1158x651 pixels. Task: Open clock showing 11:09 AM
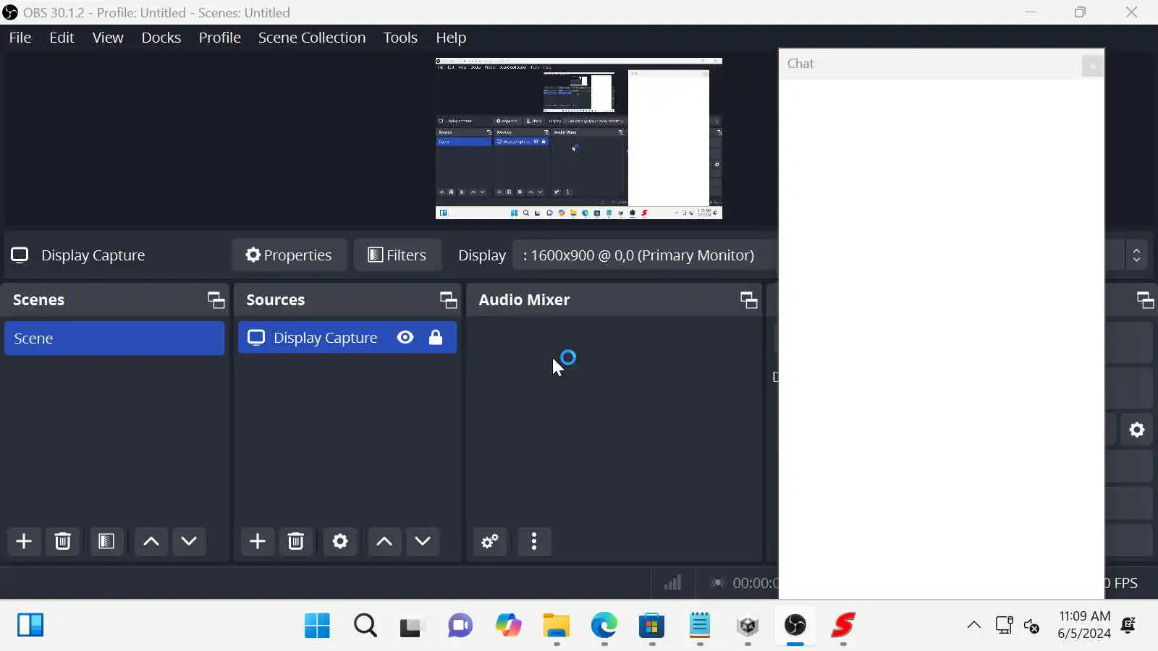click(x=1084, y=625)
